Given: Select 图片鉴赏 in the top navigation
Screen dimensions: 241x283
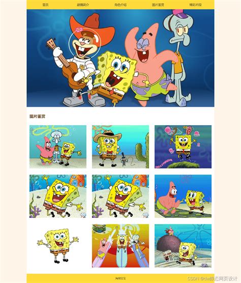Looking at the screenshot, I should click(x=158, y=5).
